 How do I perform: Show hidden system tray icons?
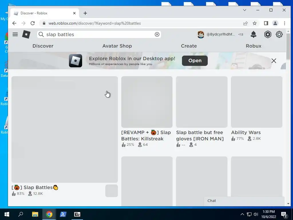pyautogui.click(x=242, y=214)
